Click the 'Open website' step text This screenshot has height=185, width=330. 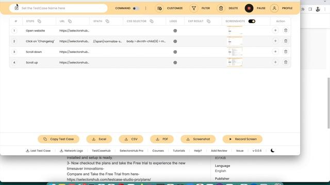pyautogui.click(x=36, y=31)
